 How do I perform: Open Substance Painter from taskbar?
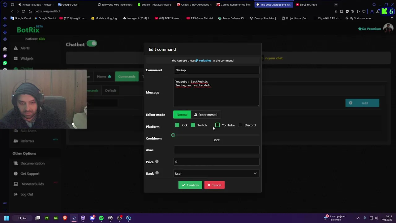pos(47,218)
